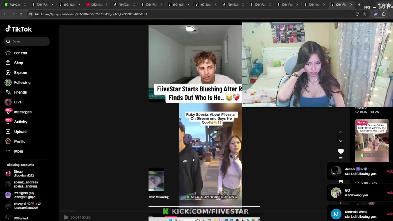
Task: Like the video with the heart icon
Action: pyautogui.click(x=341, y=151)
